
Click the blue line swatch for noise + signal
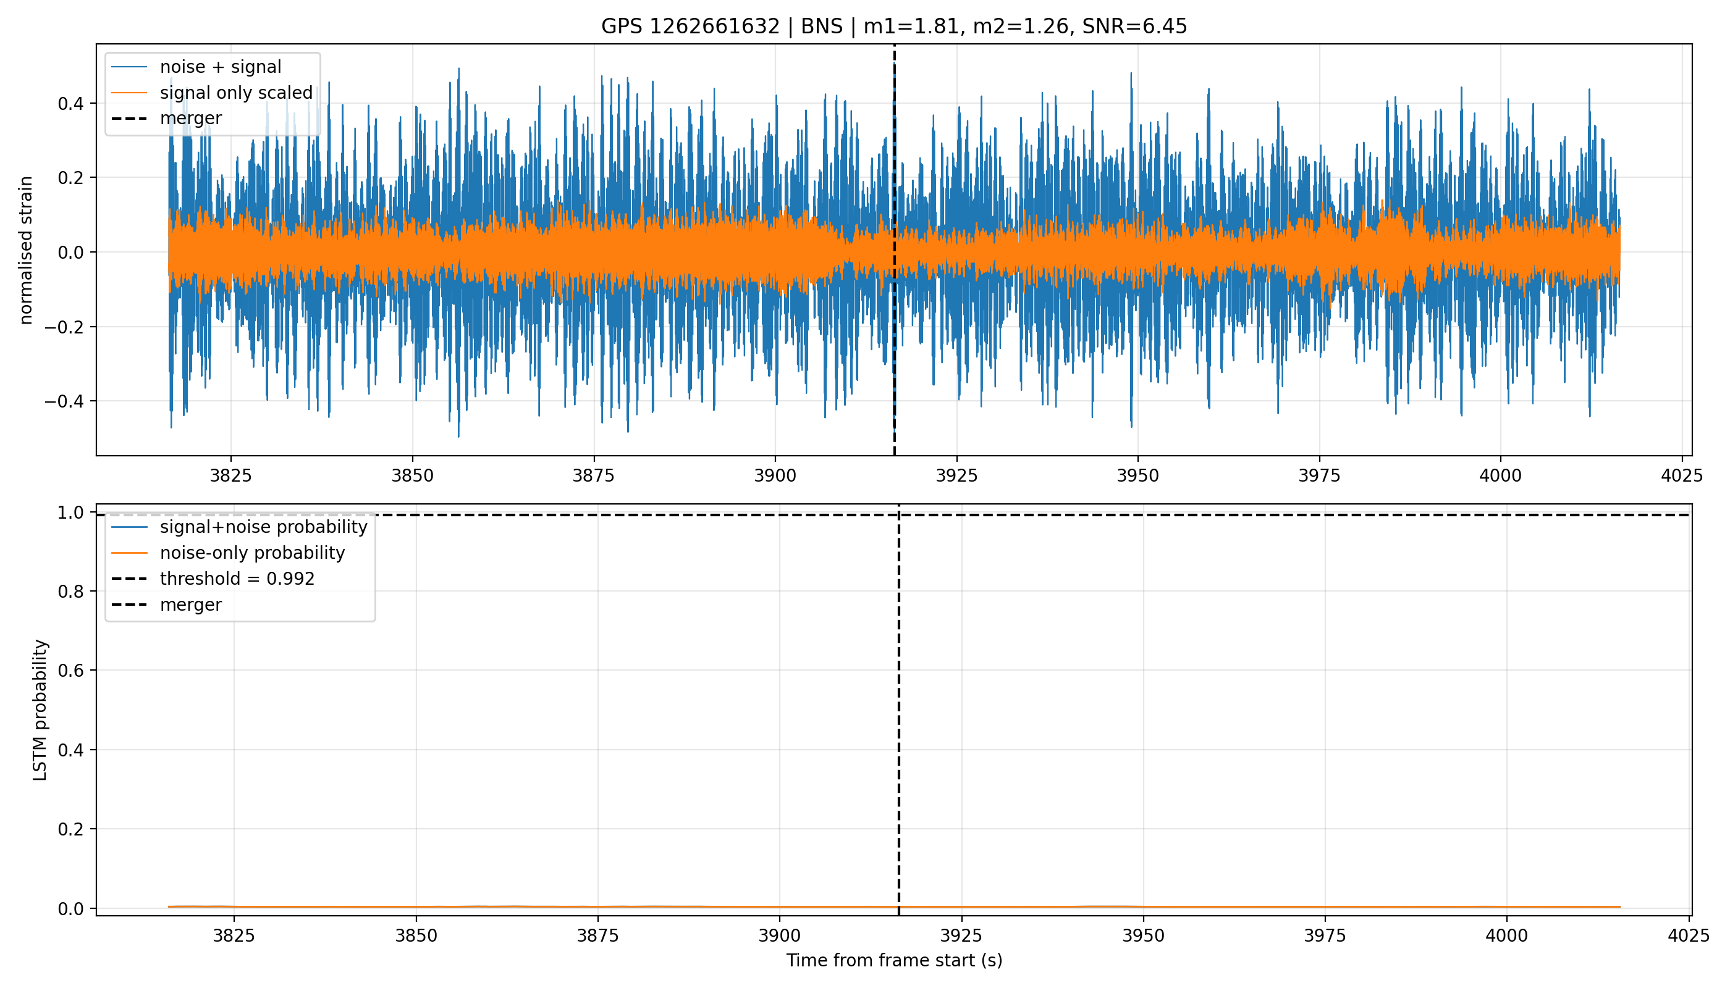(x=129, y=67)
